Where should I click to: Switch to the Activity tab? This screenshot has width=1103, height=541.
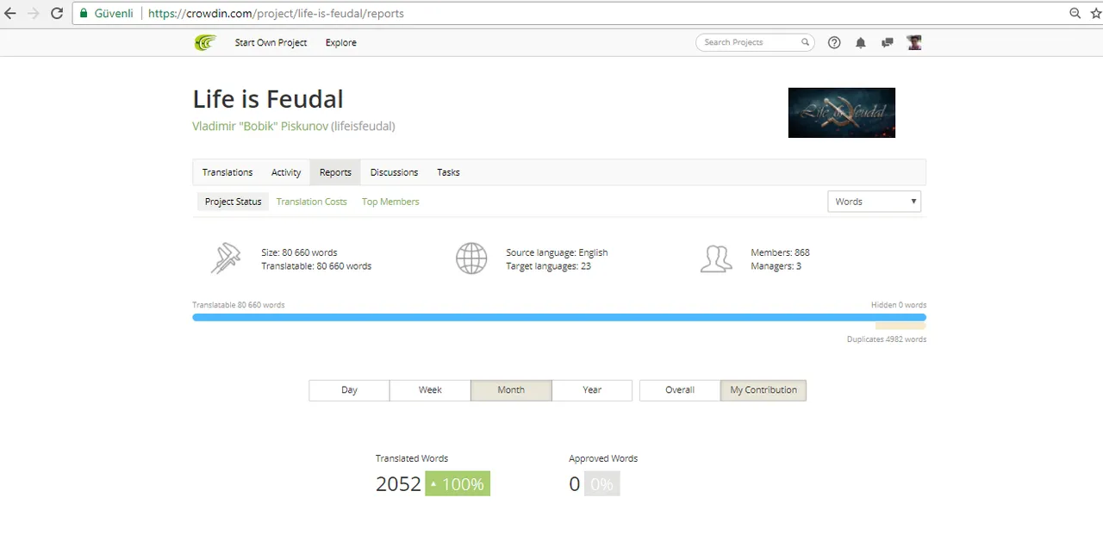coord(286,172)
